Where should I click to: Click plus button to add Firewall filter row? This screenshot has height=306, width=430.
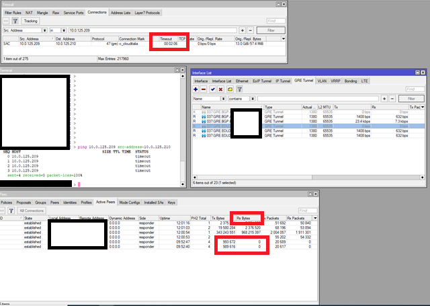243,30
